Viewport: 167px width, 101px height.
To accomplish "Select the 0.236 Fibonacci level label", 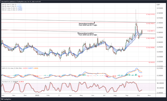I will [150, 48].
